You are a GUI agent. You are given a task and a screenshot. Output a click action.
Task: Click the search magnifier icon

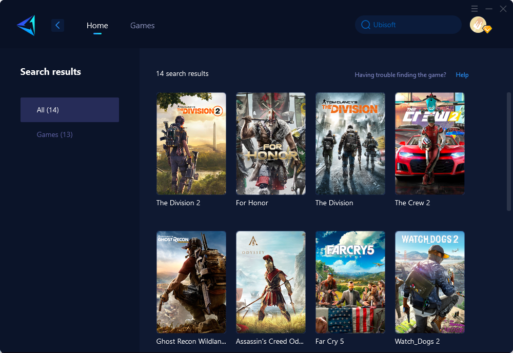pyautogui.click(x=366, y=25)
